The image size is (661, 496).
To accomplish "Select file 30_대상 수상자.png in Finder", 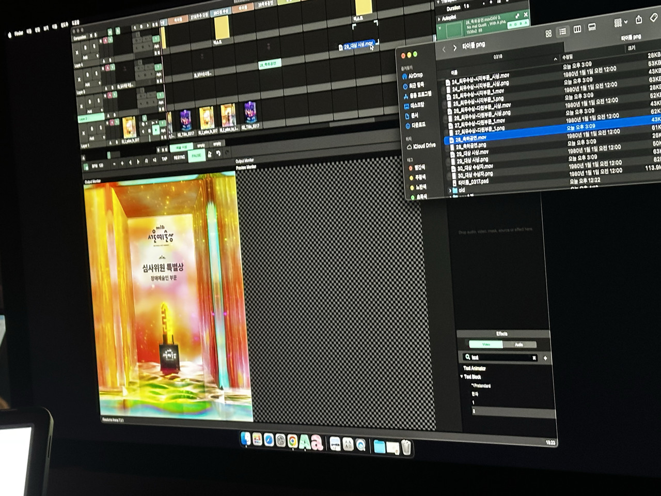I will coord(475,175).
